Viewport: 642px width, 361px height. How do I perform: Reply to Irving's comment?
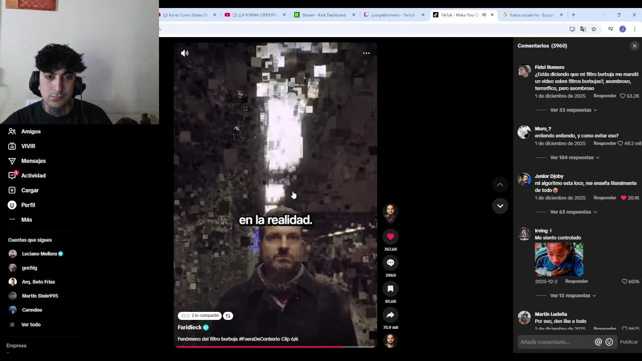pos(576,281)
